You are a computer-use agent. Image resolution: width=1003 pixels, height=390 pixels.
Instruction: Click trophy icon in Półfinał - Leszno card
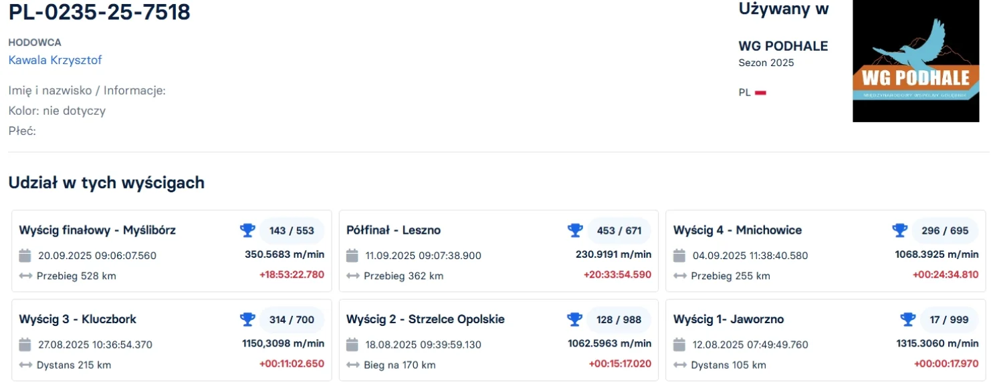coord(575,230)
